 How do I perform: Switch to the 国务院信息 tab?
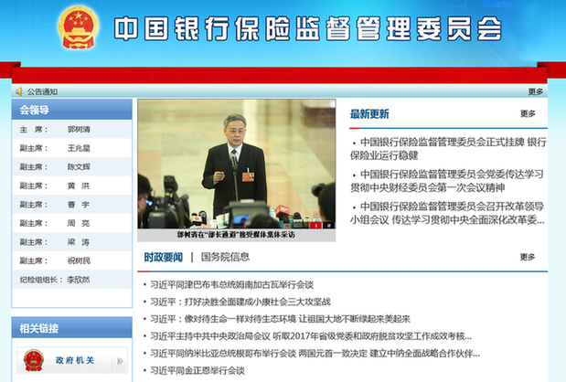pos(225,257)
